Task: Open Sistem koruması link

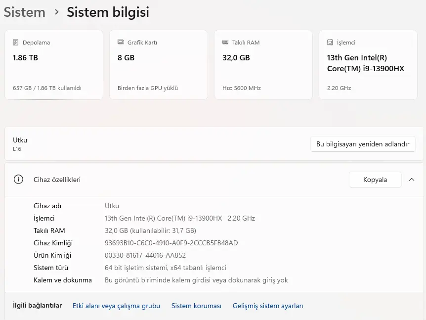Action: [x=196, y=306]
